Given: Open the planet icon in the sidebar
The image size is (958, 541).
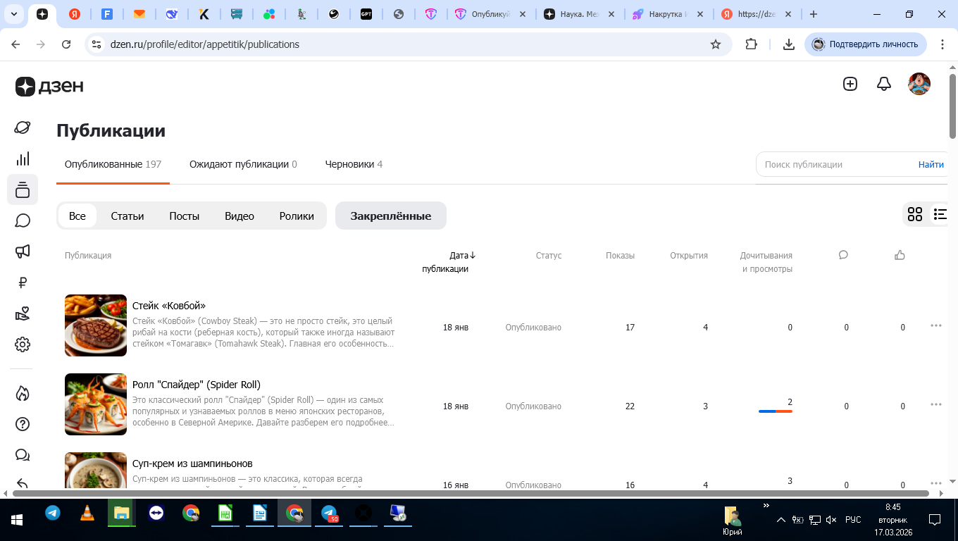Looking at the screenshot, I should (x=23, y=128).
